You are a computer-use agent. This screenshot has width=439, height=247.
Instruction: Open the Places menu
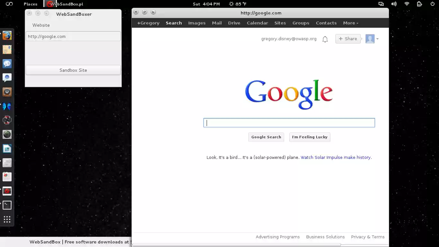click(x=31, y=4)
